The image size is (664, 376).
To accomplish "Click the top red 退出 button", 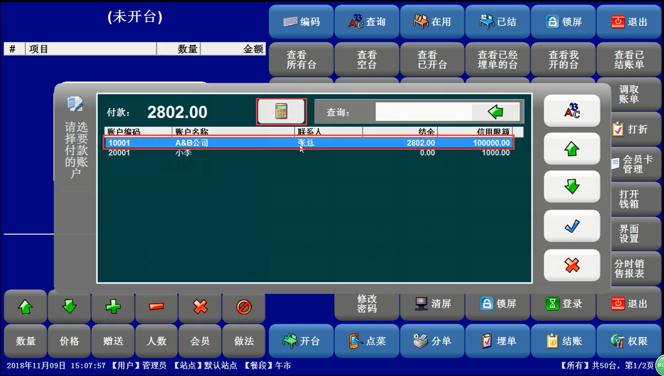I will click(629, 22).
